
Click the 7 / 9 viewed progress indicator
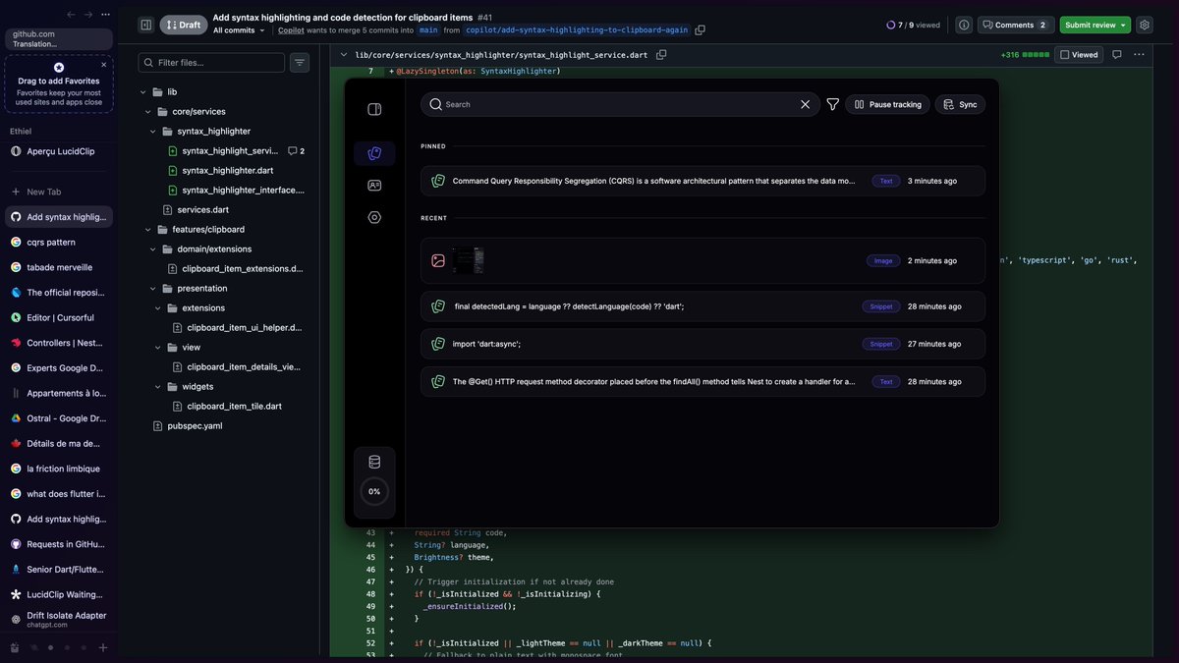tap(913, 25)
